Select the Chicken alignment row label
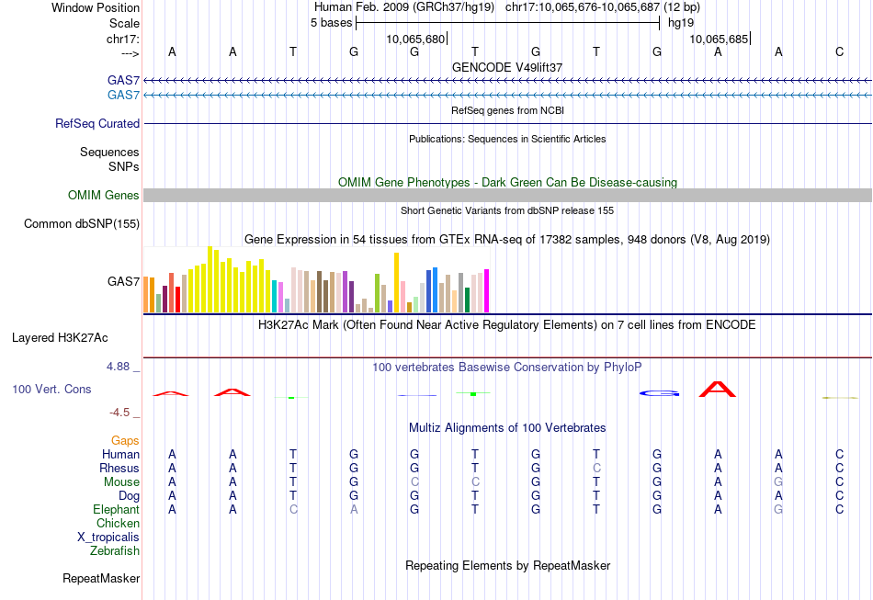The image size is (873, 600). click(x=118, y=523)
